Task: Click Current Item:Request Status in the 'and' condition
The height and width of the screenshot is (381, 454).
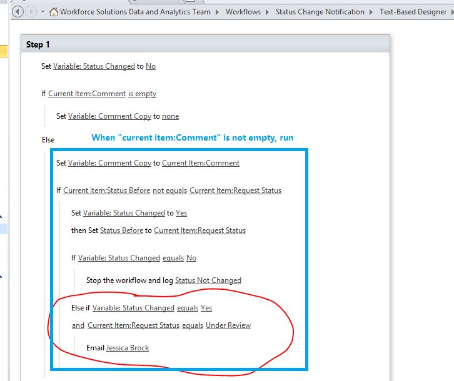Action: pyautogui.click(x=133, y=325)
